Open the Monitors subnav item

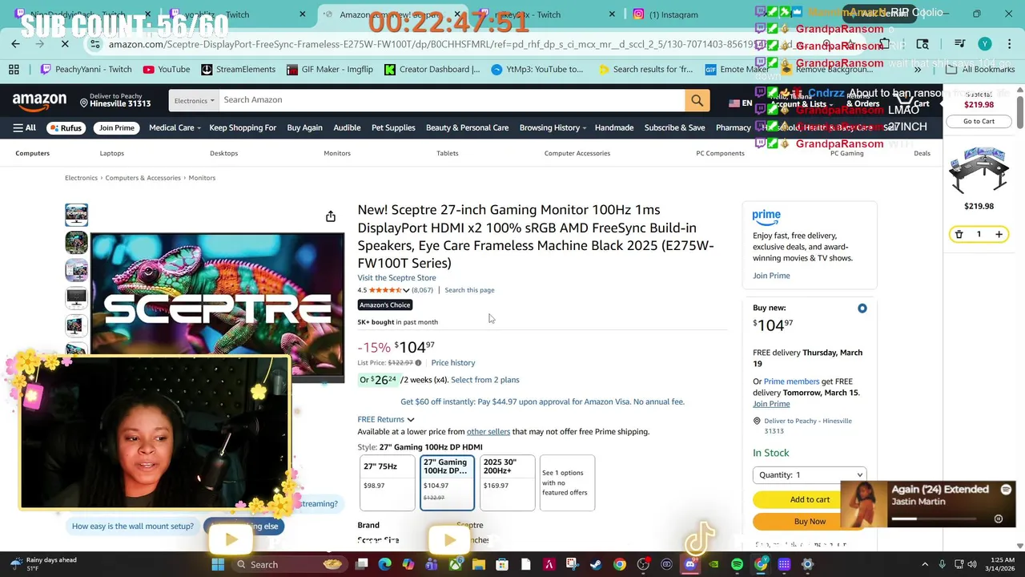point(337,153)
